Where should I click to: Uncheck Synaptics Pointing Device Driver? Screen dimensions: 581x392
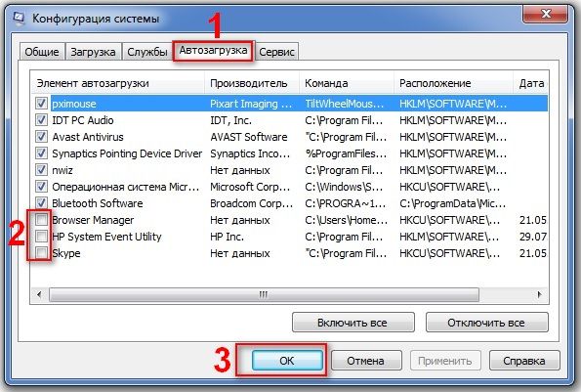click(x=41, y=153)
